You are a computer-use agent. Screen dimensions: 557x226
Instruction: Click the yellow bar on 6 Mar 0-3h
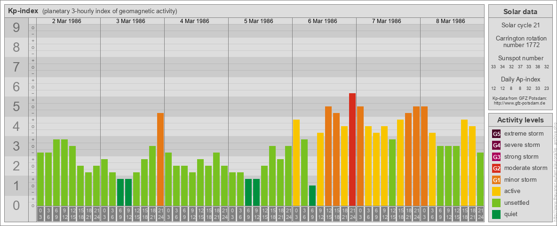[x=296, y=163]
